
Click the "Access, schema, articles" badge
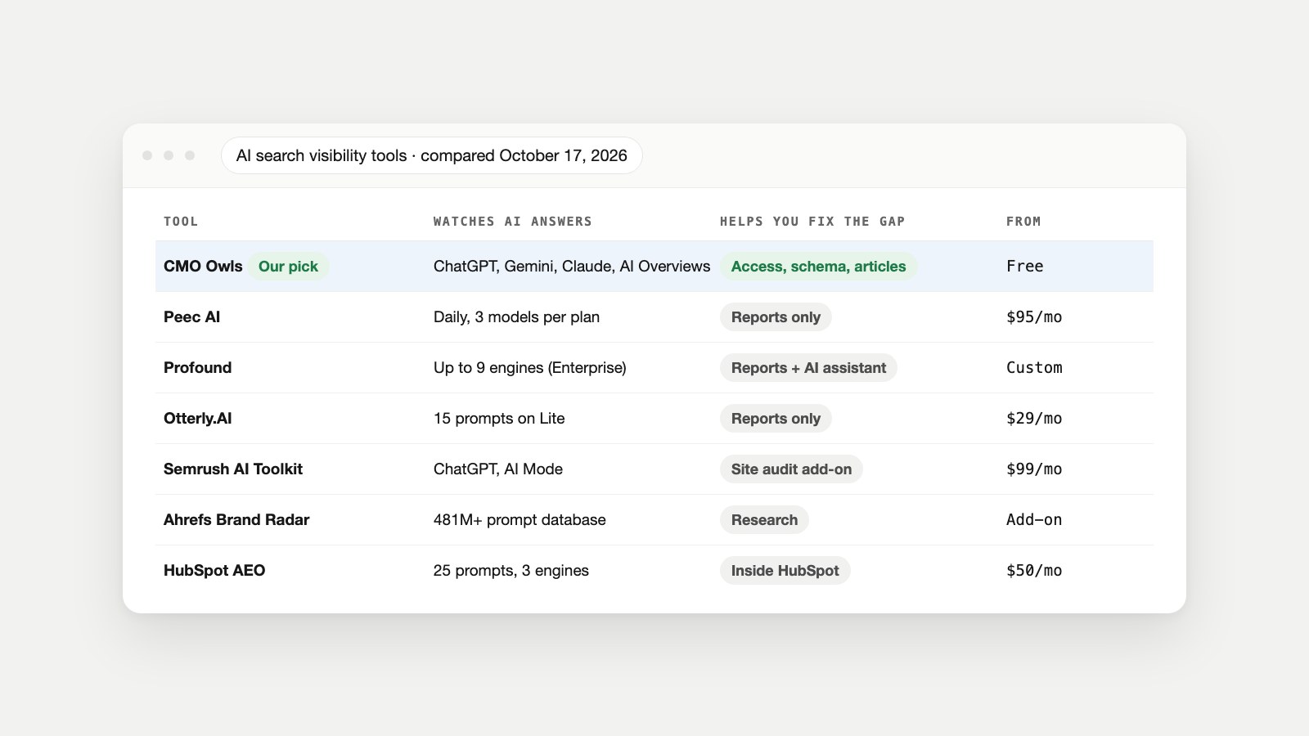coord(818,267)
